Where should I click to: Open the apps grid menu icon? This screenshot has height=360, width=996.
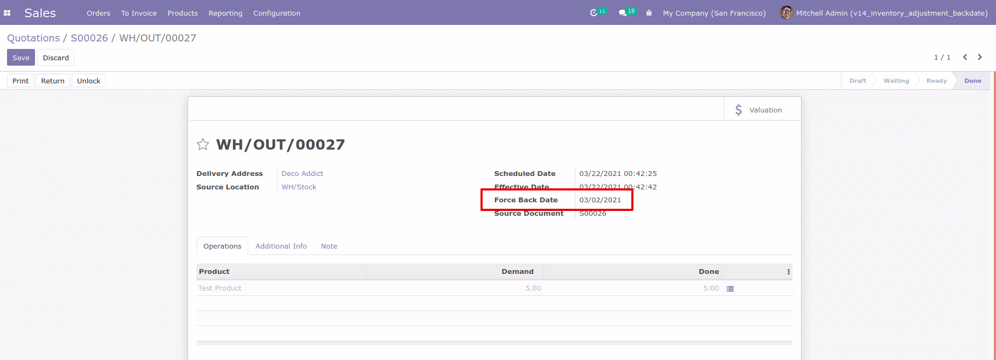pyautogui.click(x=7, y=13)
